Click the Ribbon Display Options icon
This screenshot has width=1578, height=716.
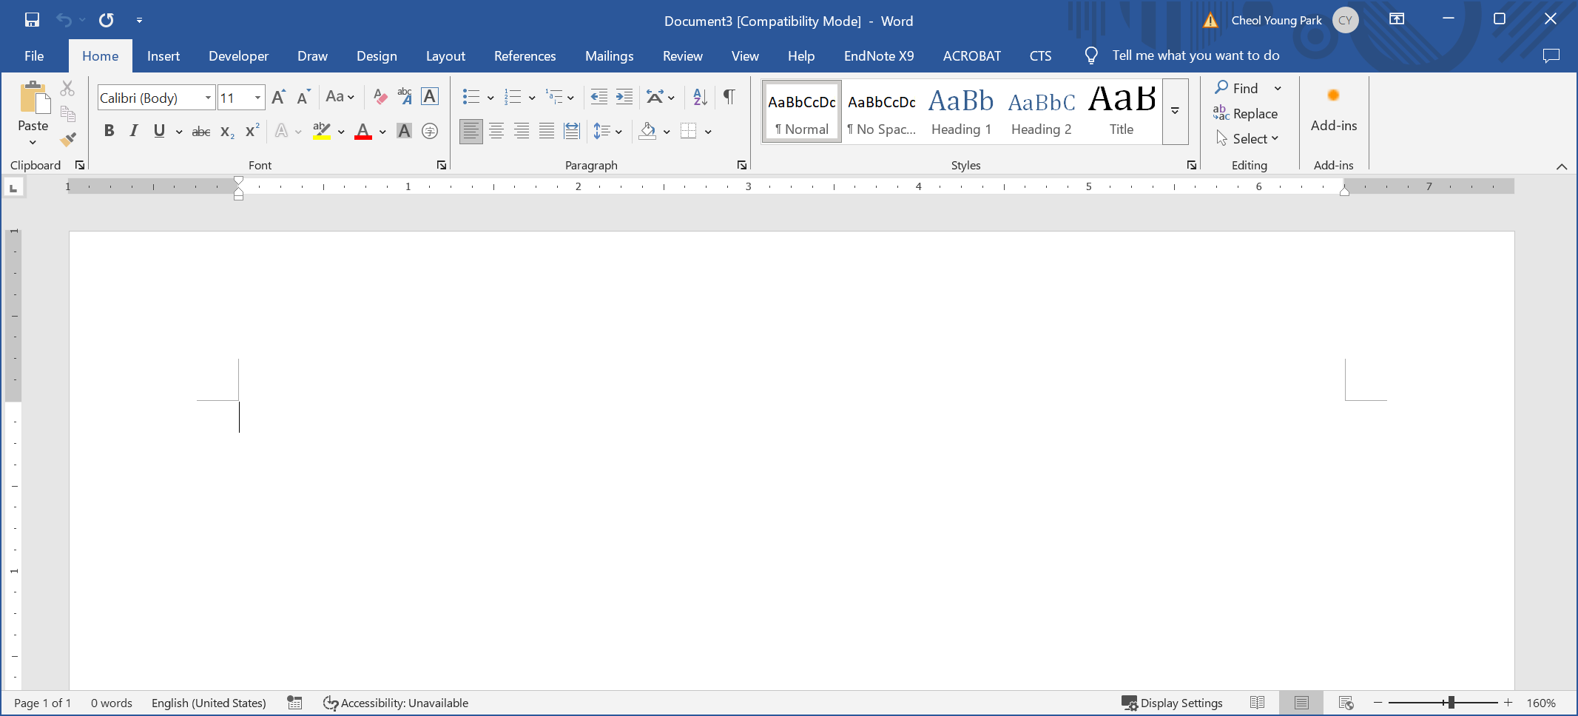pos(1397,19)
